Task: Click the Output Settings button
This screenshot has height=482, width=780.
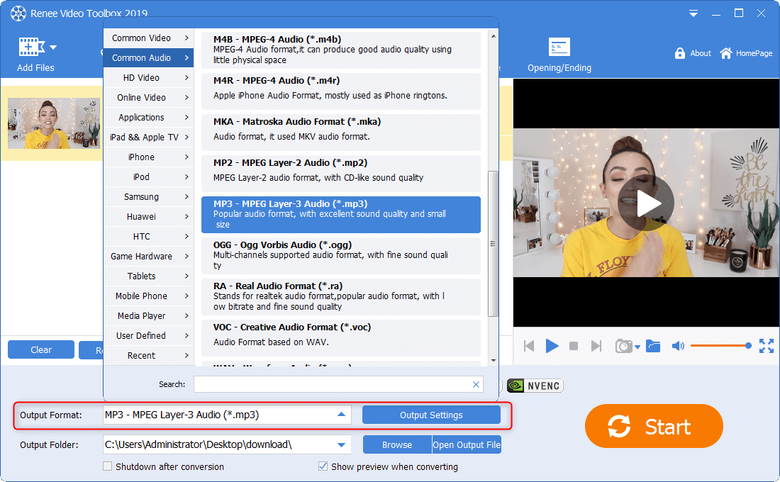Action: click(x=431, y=415)
